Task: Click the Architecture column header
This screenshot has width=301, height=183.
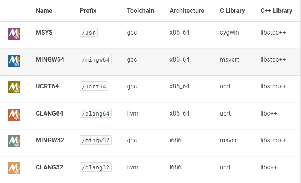Action: 187,10
